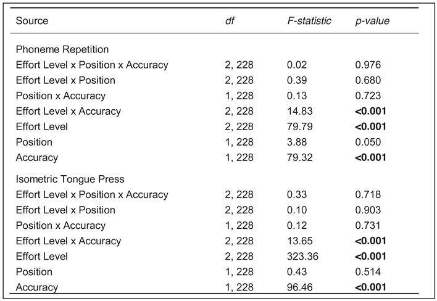Image resolution: width=437 pixels, height=301 pixels.
Task: Click the p-value 0.731 cell
Action: (x=368, y=225)
